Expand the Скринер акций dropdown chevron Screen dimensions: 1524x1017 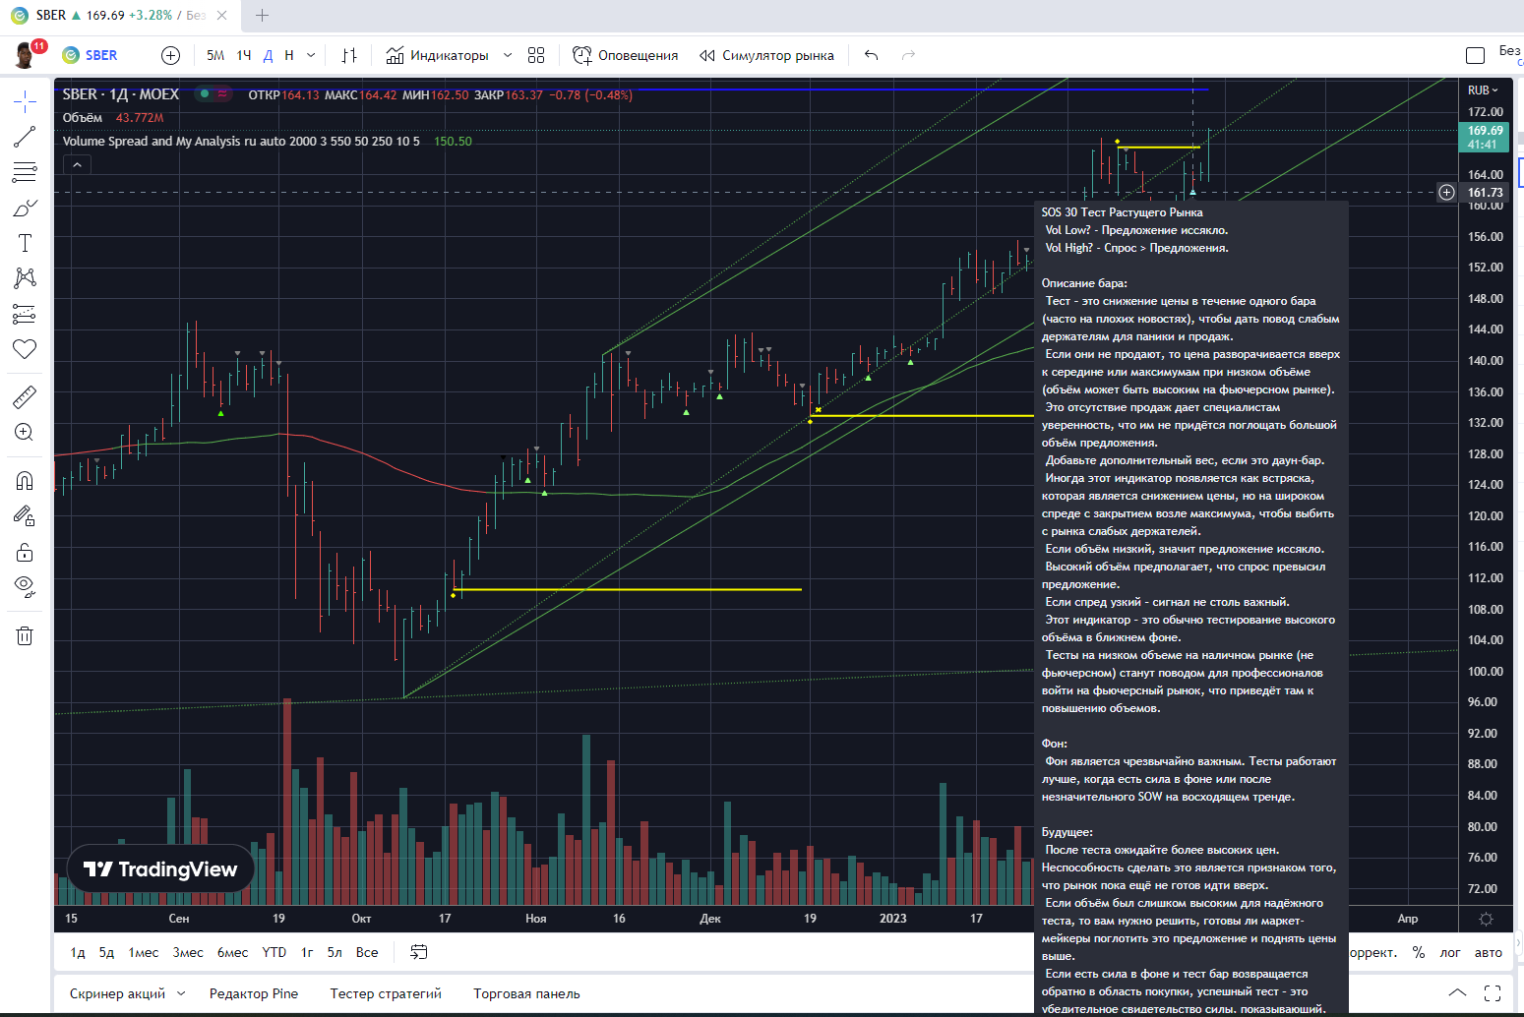point(181,993)
